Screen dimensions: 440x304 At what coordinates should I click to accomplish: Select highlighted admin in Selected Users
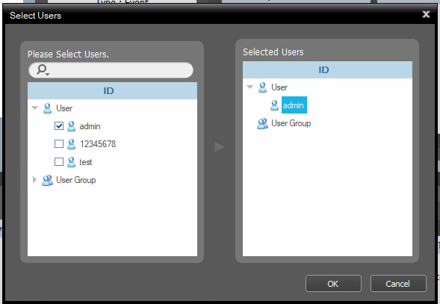(x=294, y=105)
